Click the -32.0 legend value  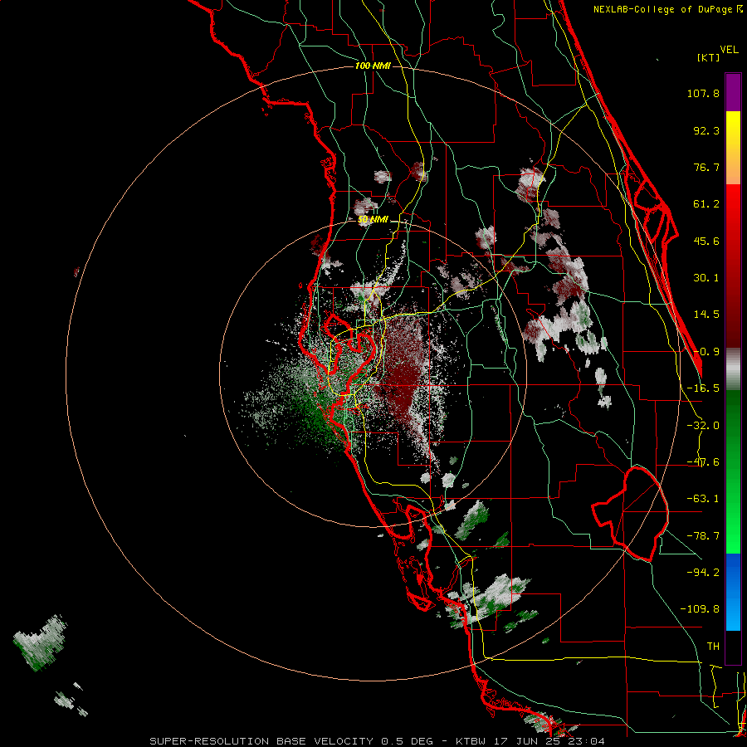click(703, 426)
